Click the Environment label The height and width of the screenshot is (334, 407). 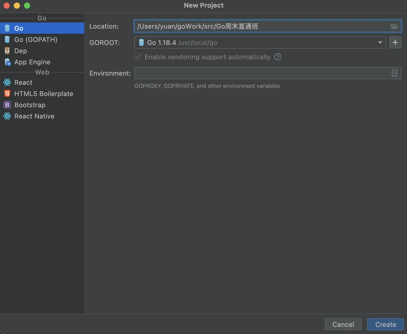point(110,73)
